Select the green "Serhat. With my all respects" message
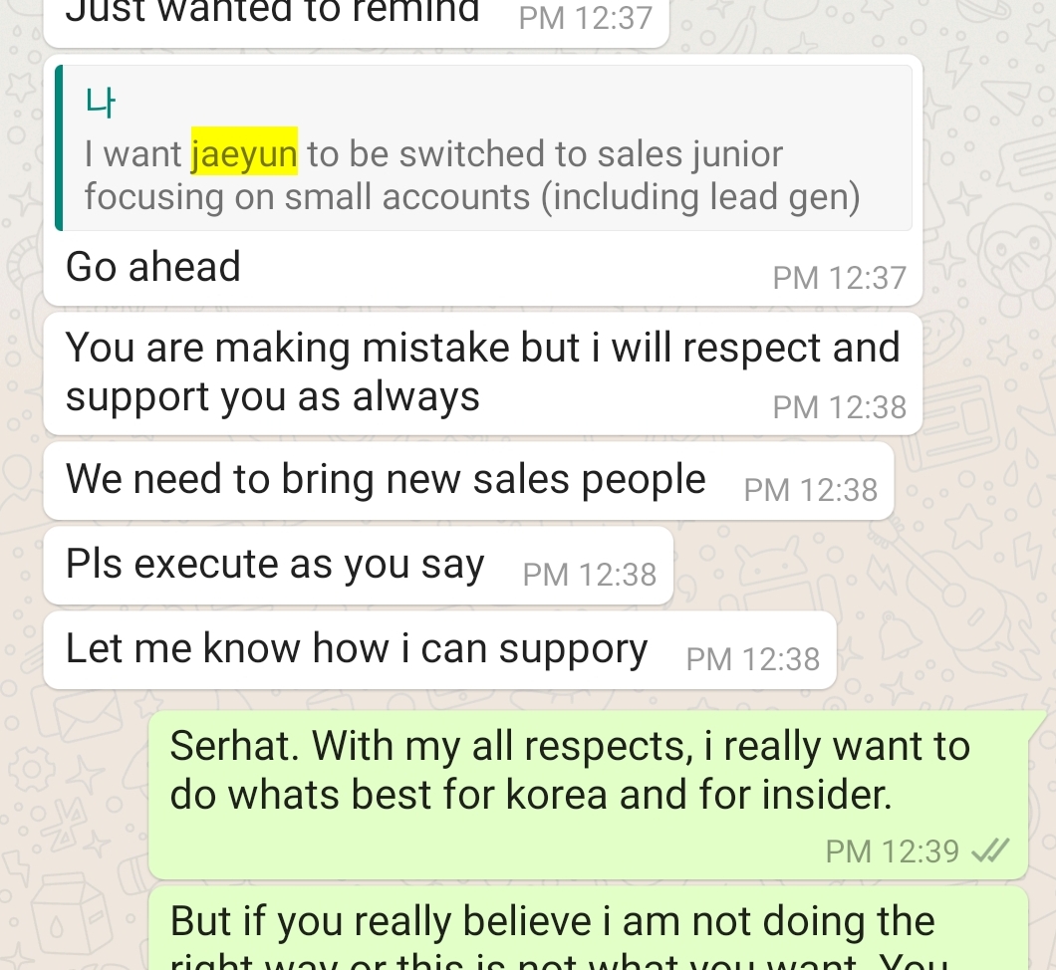The image size is (1056, 970). click(x=569, y=771)
